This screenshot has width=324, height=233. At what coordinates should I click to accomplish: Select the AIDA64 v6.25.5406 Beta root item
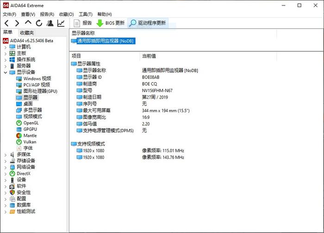click(x=31, y=41)
